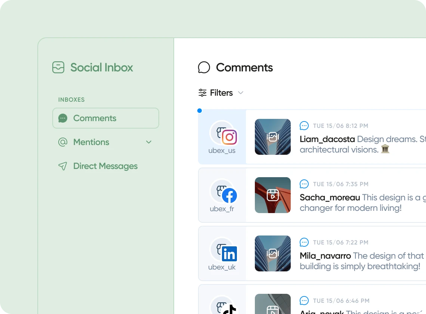426x314 pixels.
Task: Open the Comments inbox in sidebar
Action: tap(106, 118)
